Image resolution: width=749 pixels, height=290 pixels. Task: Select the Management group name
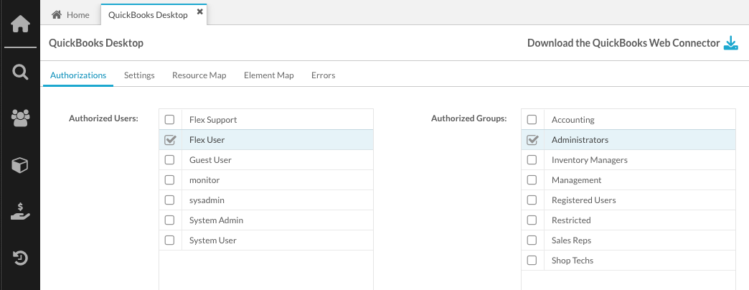[577, 180]
